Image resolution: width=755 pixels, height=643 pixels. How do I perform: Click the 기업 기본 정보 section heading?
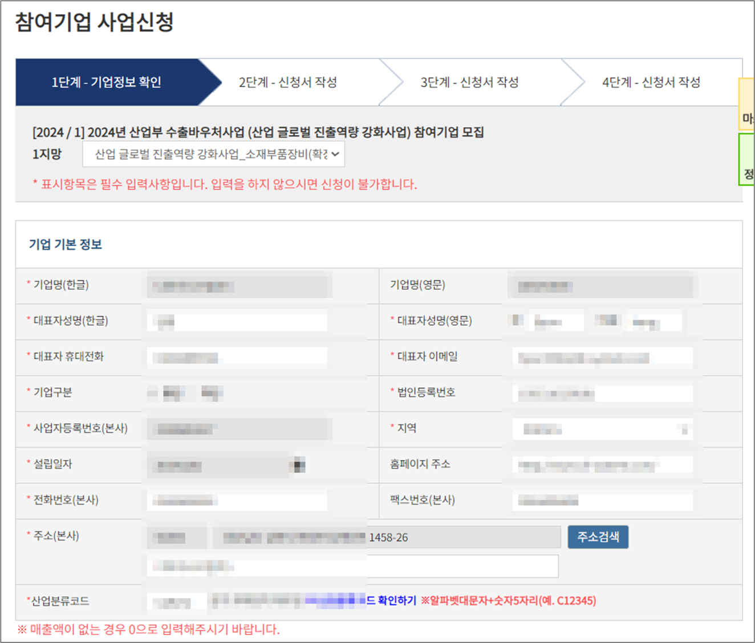click(66, 244)
